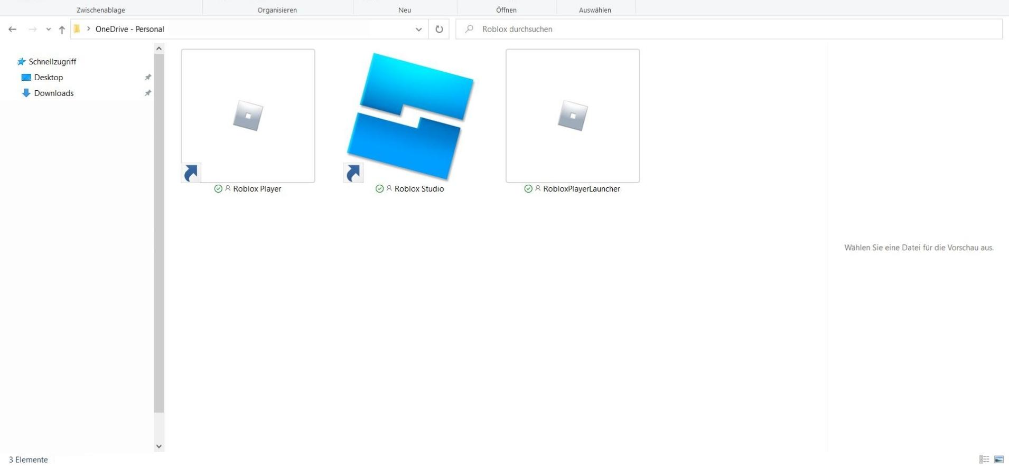1009x467 pixels.
Task: Switch to details view in status bar
Action: (x=984, y=460)
